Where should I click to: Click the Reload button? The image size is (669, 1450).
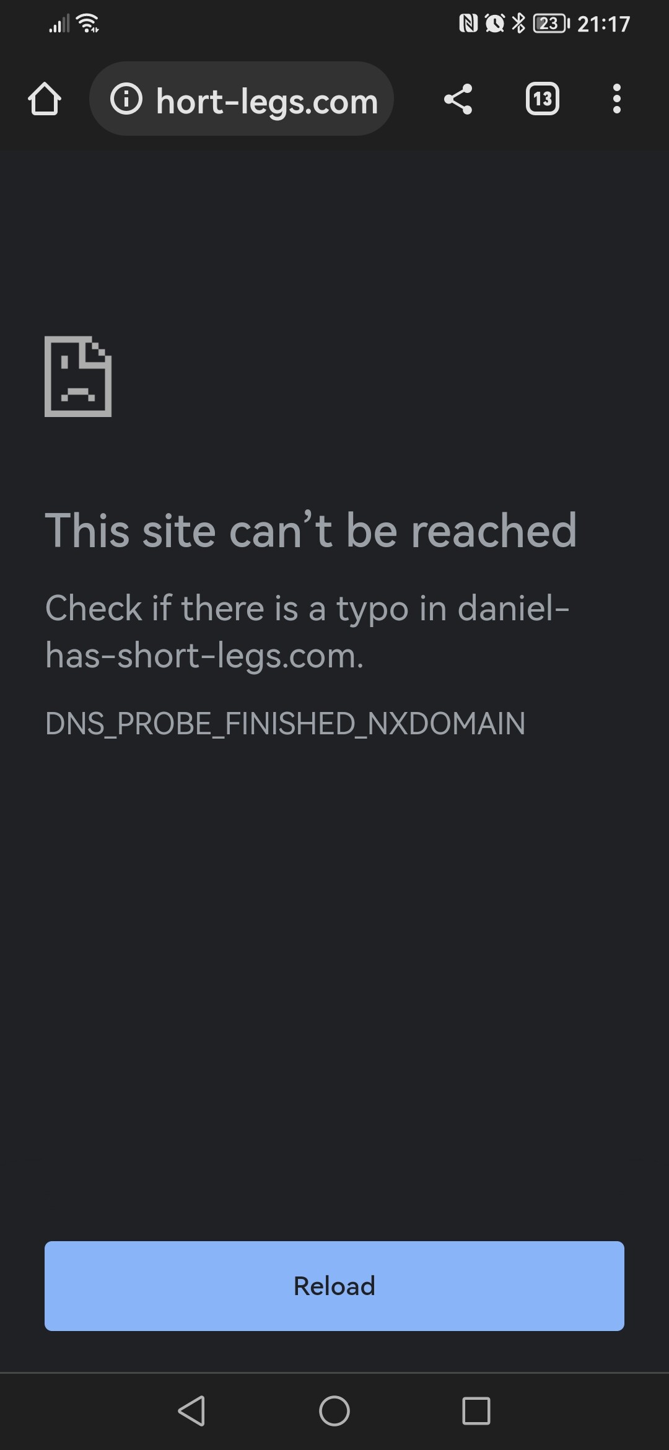(x=334, y=1286)
